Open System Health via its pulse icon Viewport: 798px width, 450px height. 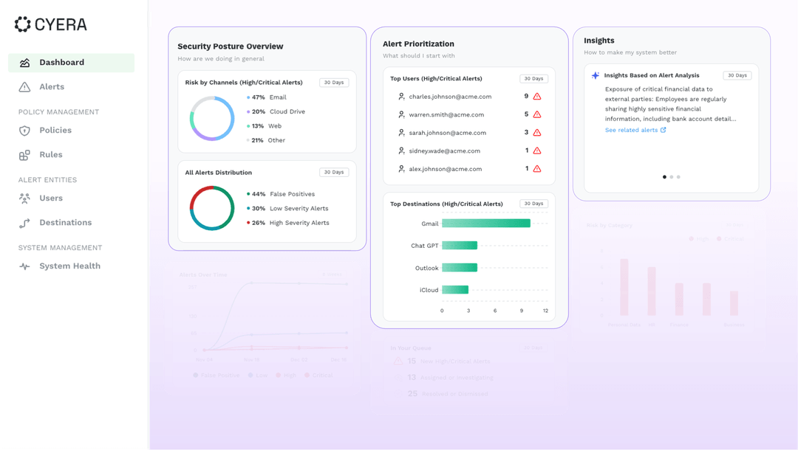(23, 266)
